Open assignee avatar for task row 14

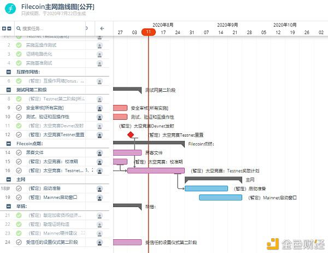(100, 153)
